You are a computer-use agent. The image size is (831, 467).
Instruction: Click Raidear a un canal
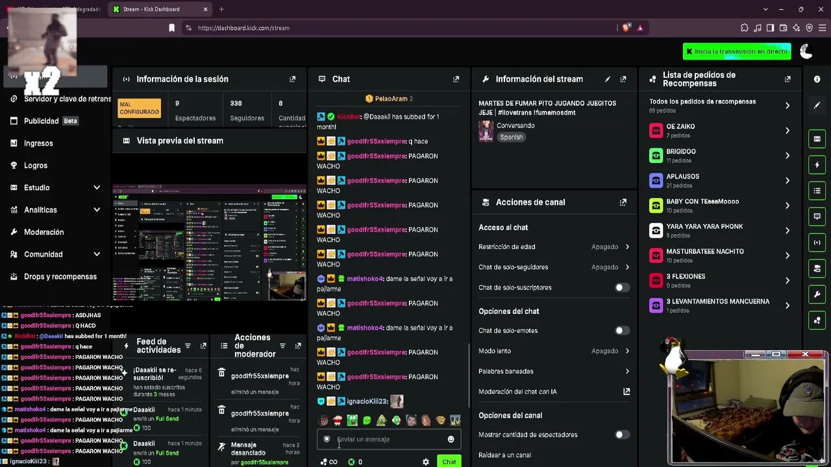pos(504,455)
